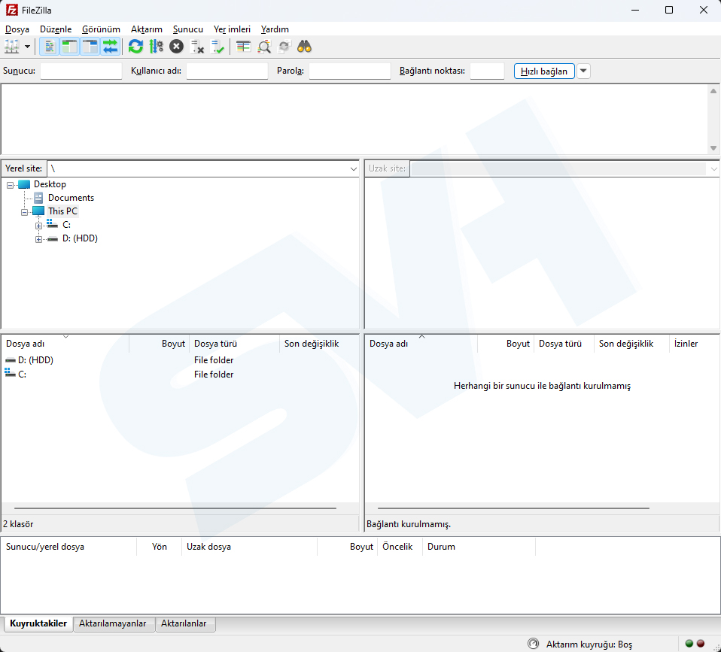Click the red activity indicator light

pyautogui.click(x=701, y=643)
